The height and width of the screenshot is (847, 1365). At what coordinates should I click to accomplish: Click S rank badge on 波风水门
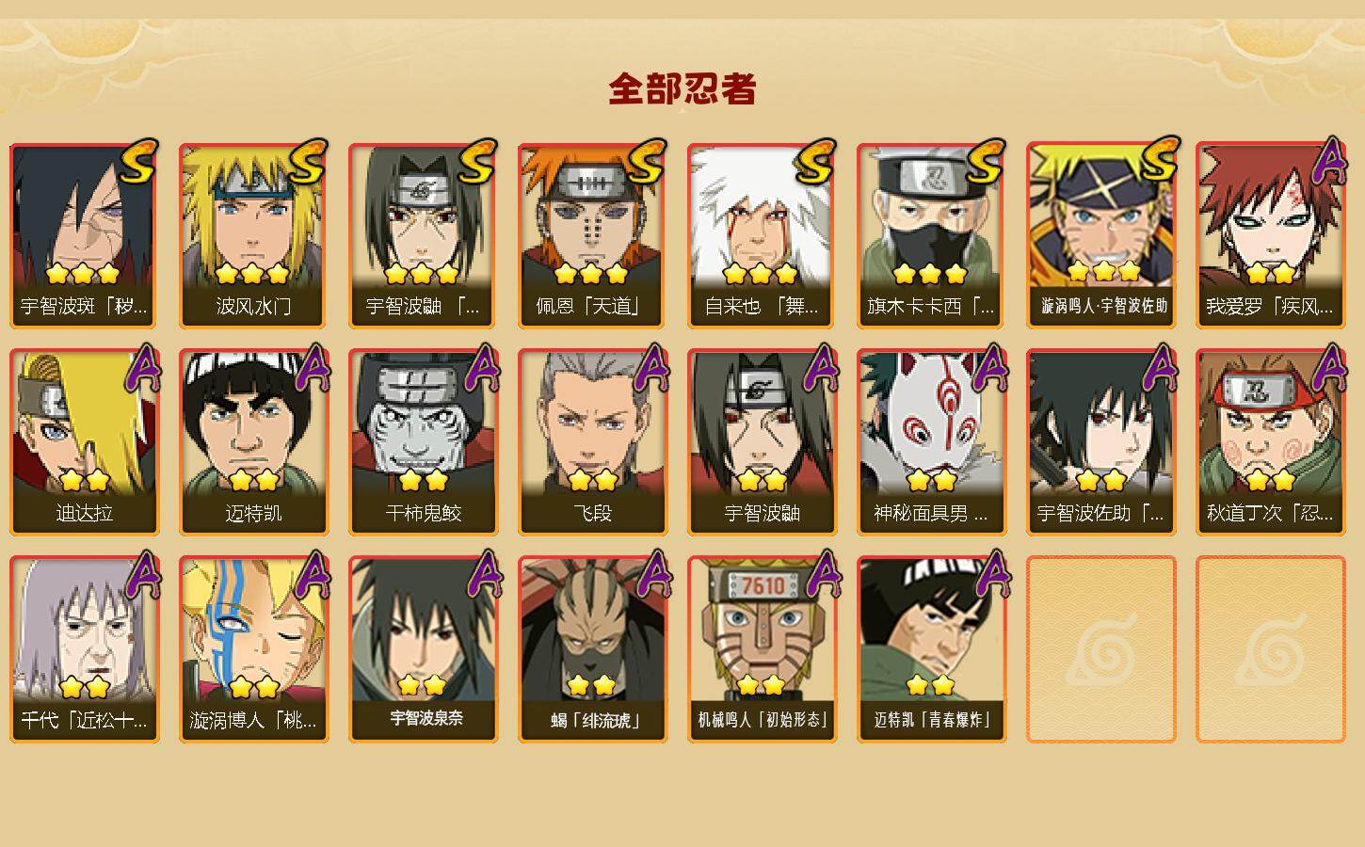(x=308, y=162)
